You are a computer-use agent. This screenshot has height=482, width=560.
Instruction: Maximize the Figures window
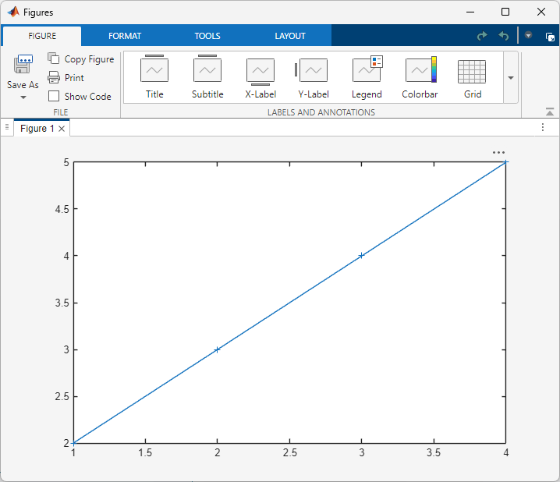pyautogui.click(x=505, y=12)
